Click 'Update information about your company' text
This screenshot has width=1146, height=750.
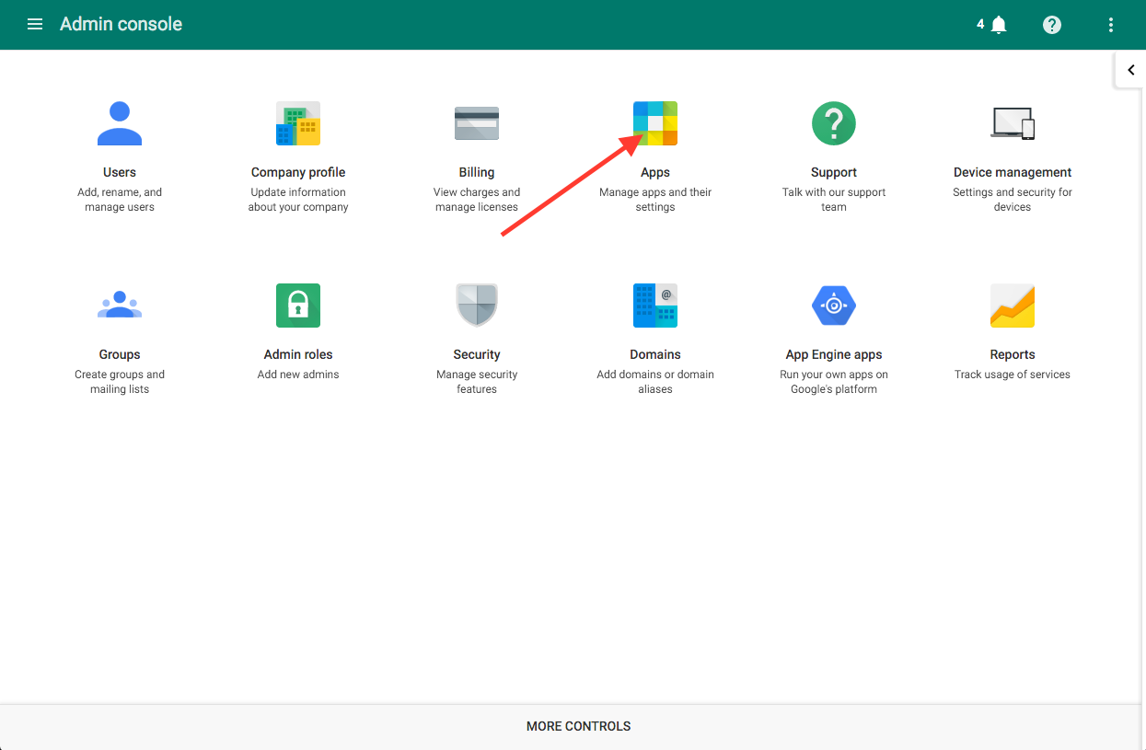(298, 200)
